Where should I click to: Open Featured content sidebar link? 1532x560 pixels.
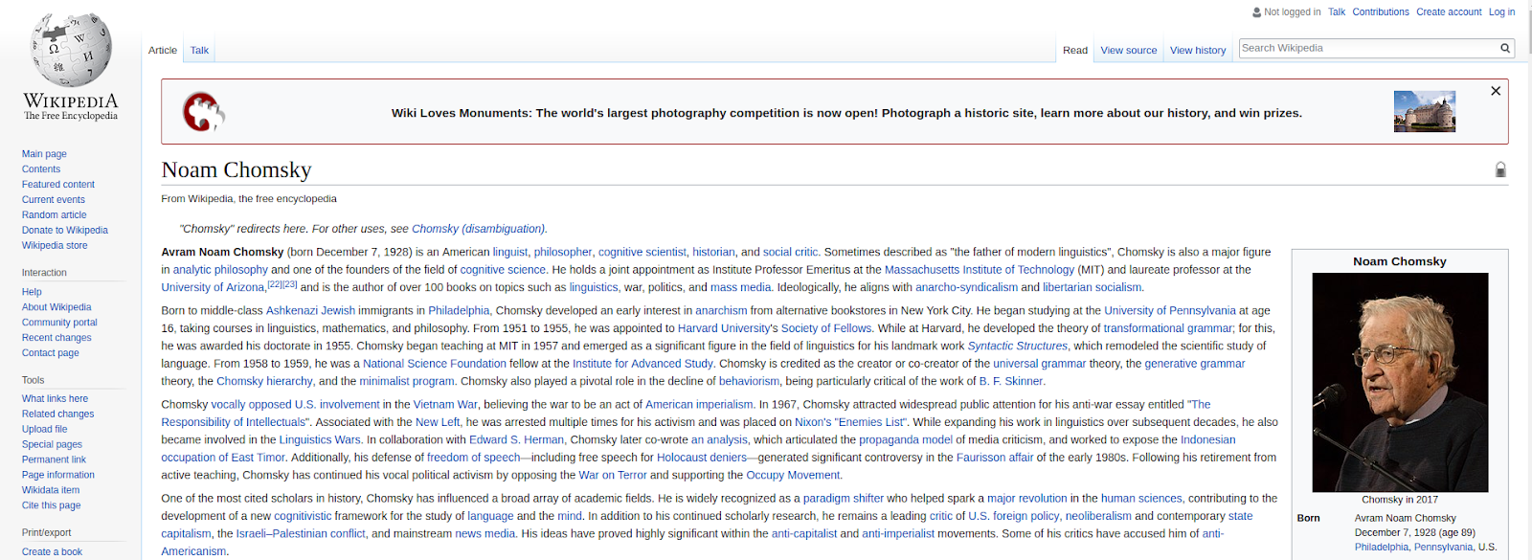point(58,185)
